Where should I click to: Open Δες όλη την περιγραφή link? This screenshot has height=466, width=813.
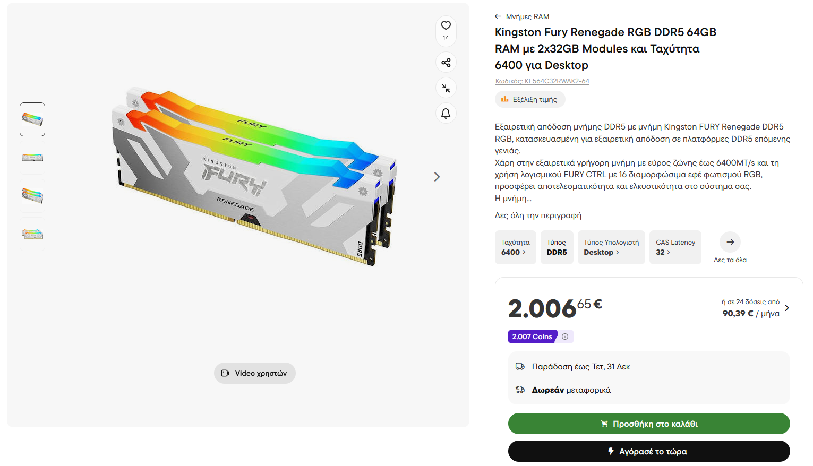538,215
